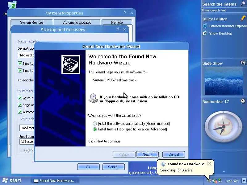Toggle the Automatically restart checkbox
This screenshot has height=185, width=247.
[20, 112]
